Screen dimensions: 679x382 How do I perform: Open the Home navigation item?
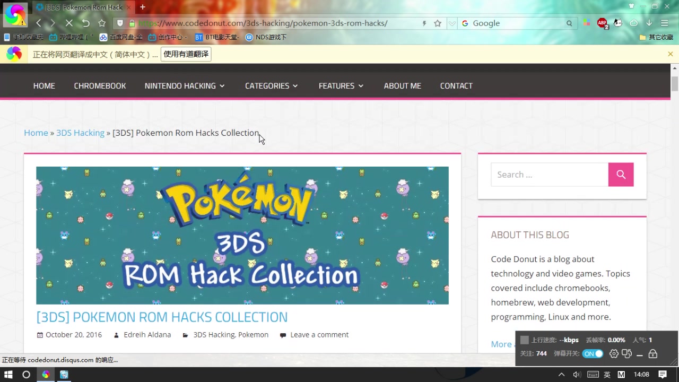[x=44, y=86]
